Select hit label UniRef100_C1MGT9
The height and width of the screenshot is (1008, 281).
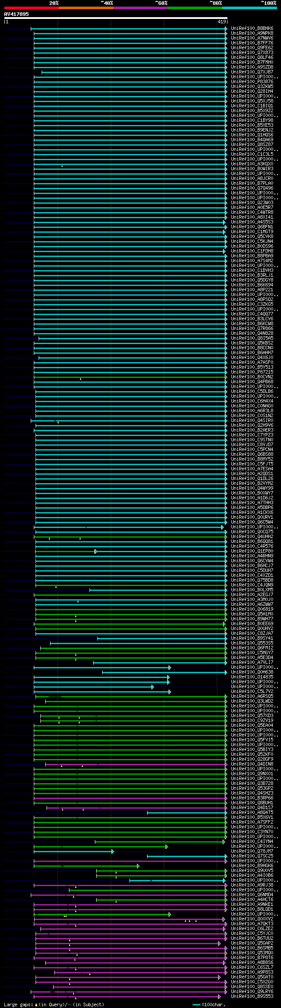pos(252,232)
